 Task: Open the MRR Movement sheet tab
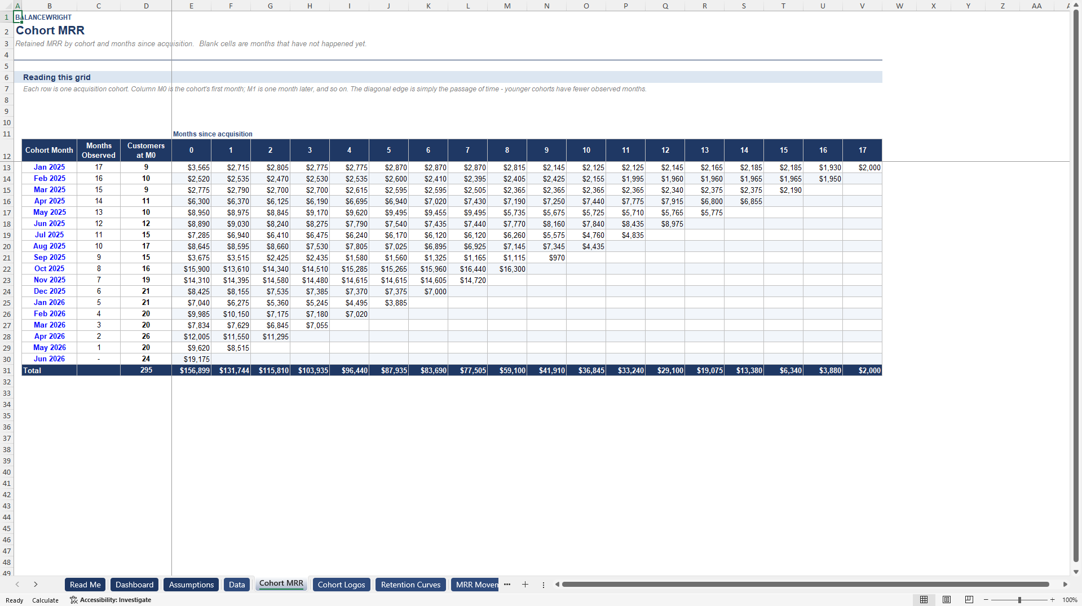(475, 585)
